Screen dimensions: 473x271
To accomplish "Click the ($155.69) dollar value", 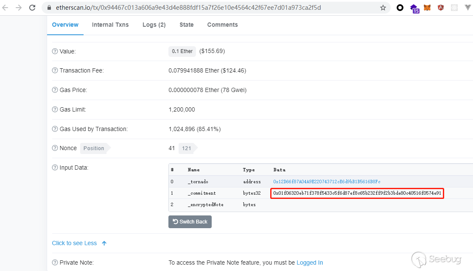I will 212,51.
